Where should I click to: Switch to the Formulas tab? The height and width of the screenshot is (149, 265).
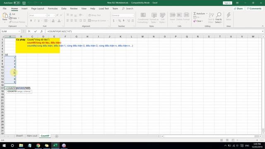point(53,8)
